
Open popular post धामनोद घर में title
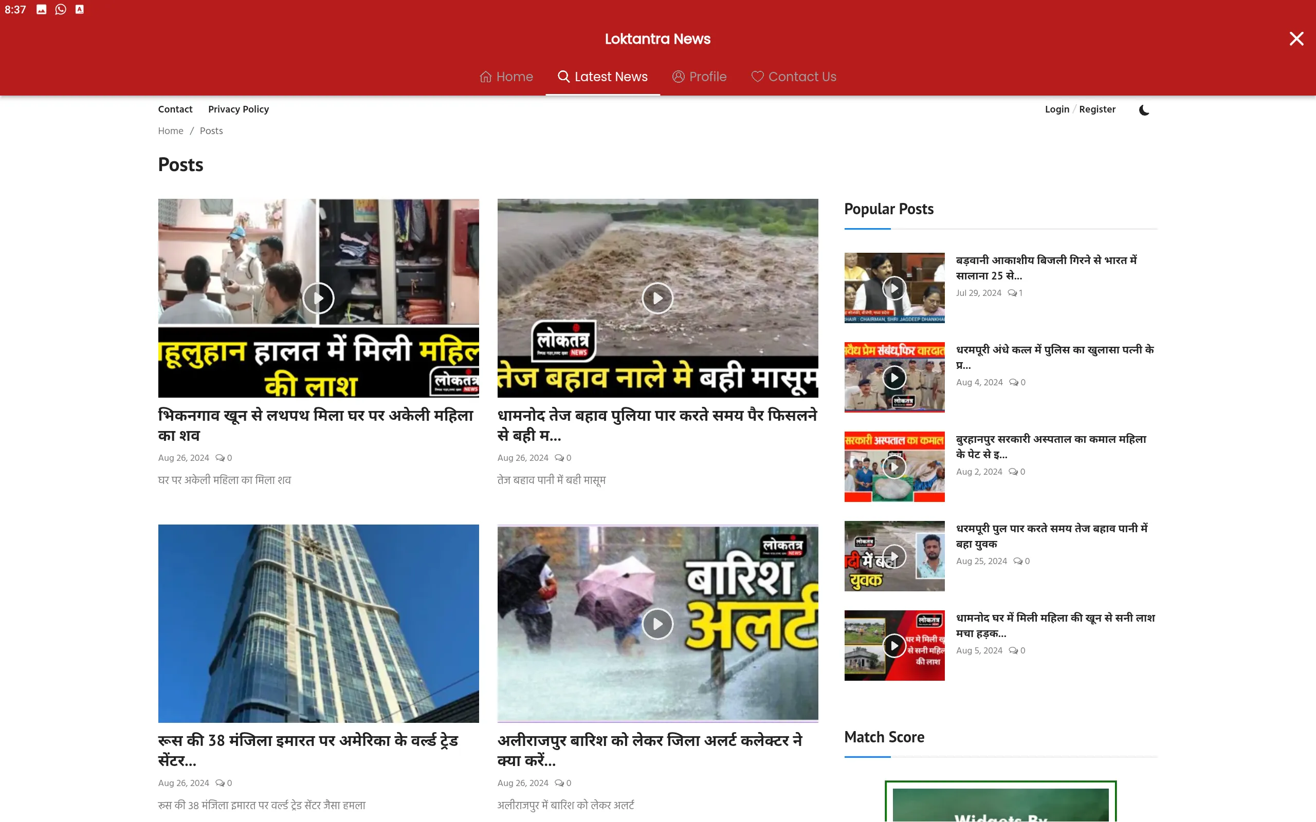(x=1055, y=625)
